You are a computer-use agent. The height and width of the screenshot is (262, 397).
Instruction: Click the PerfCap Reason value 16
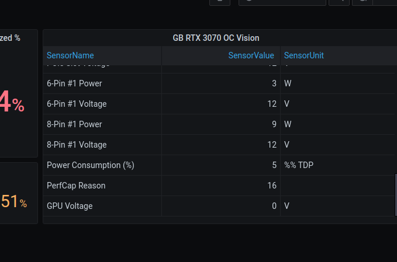pyautogui.click(x=272, y=186)
